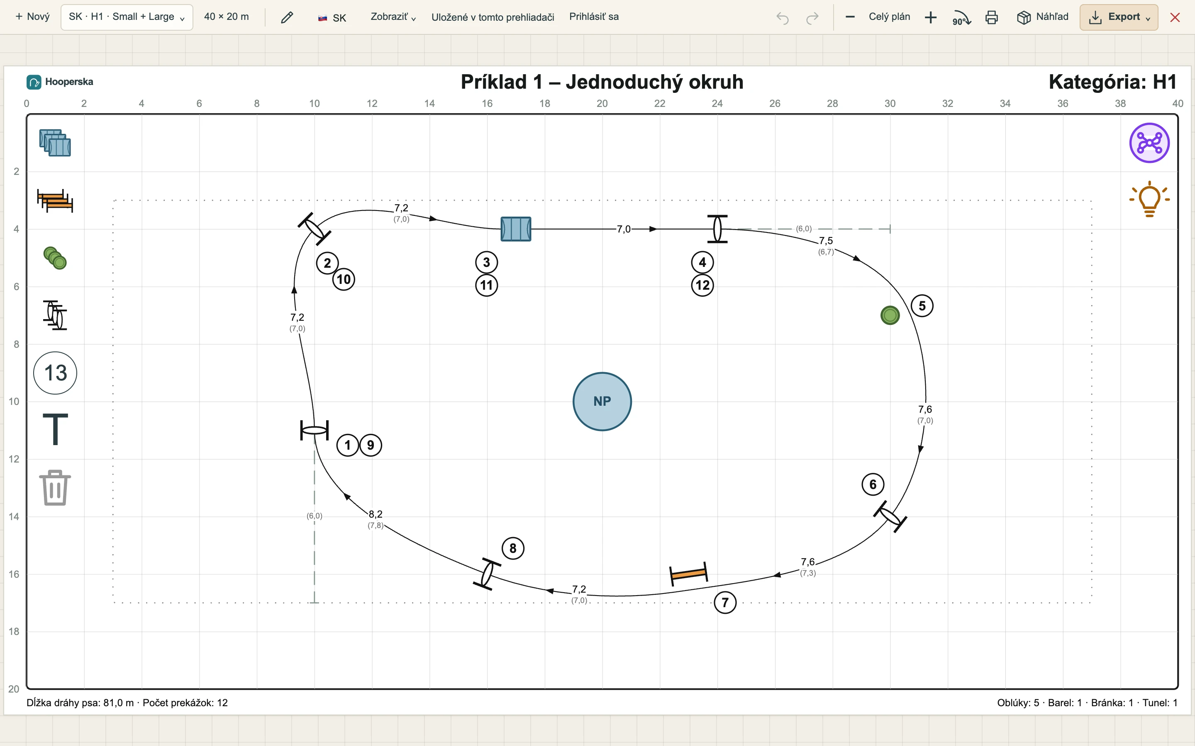This screenshot has height=746, width=1195.
Task: Click the Hooperska logo
Action: click(60, 82)
